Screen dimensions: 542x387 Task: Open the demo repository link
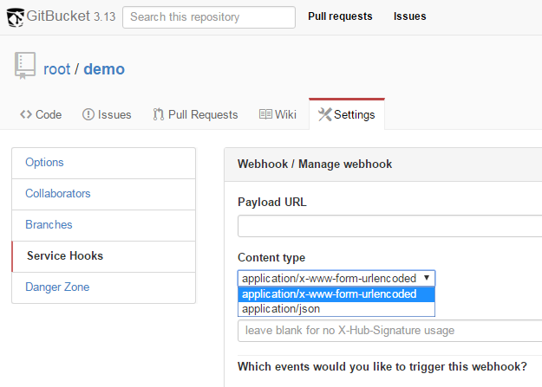pos(104,69)
